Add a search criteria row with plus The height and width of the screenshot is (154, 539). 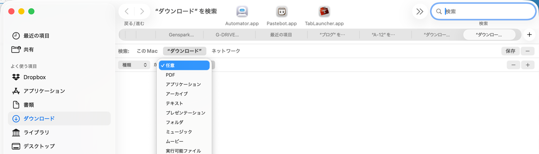pyautogui.click(x=528, y=65)
